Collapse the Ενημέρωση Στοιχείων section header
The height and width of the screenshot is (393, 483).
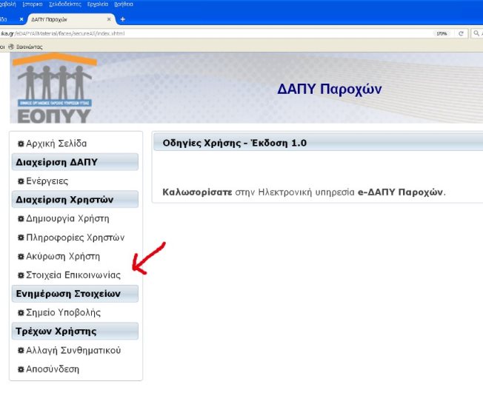(x=75, y=294)
